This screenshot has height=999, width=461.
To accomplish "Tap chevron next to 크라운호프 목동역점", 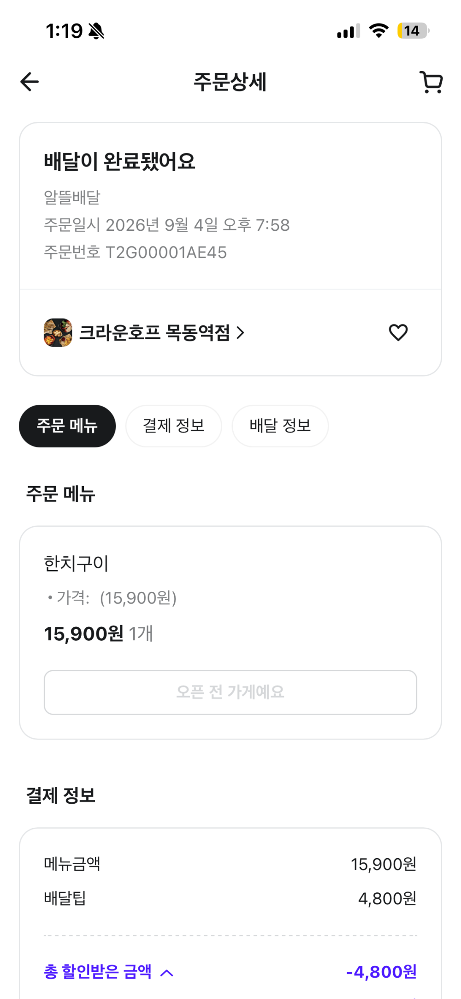I will [x=240, y=332].
